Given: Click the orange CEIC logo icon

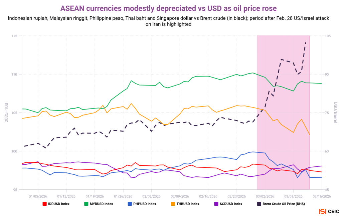Looking at the screenshot, I should (x=322, y=211).
